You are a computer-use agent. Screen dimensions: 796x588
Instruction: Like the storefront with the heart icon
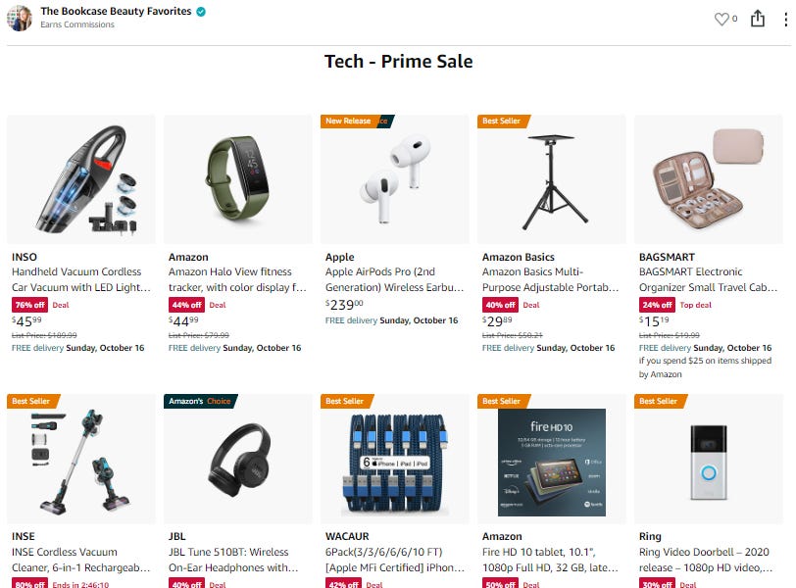pyautogui.click(x=724, y=19)
